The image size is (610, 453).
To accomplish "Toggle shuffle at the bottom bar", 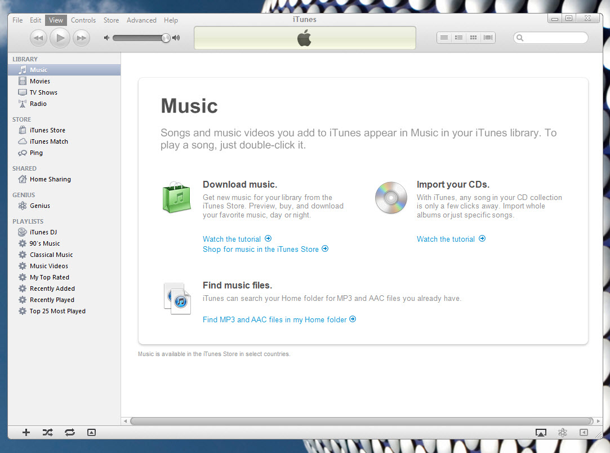I will (x=48, y=432).
